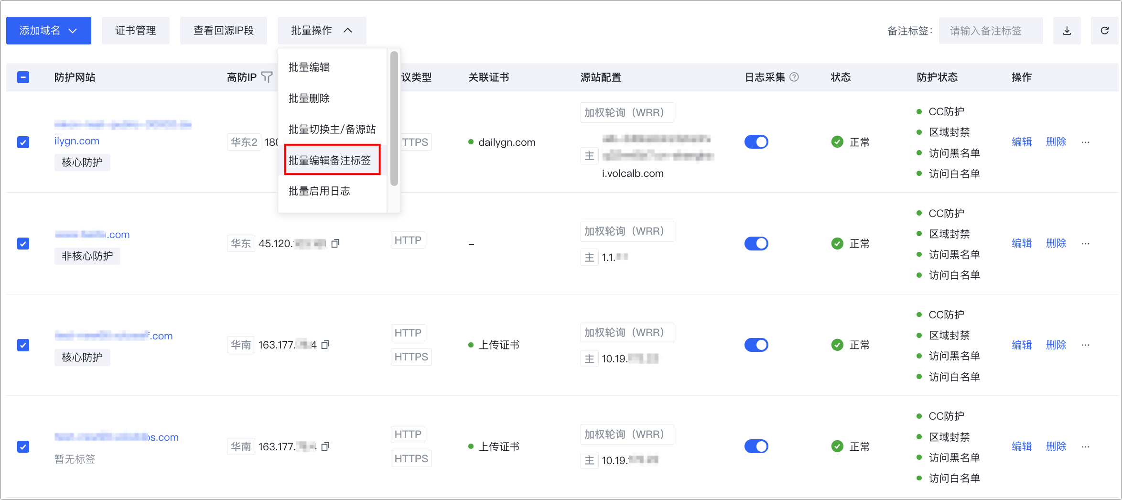This screenshot has height=500, width=1122.
Task: Click the refresh list icon
Action: (1104, 31)
